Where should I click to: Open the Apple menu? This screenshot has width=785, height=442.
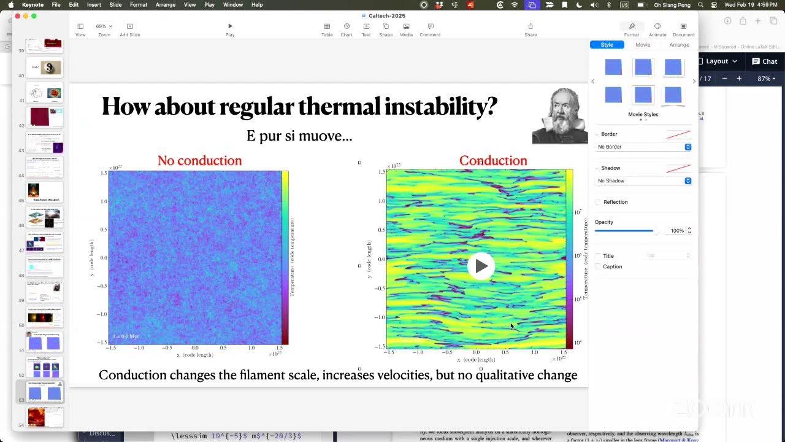tap(10, 5)
